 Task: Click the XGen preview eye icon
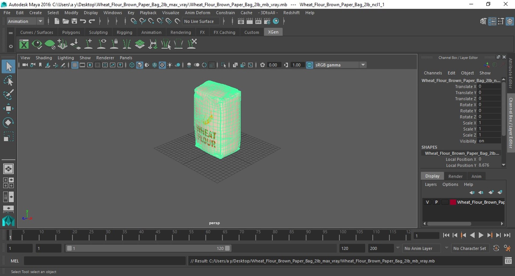tap(37, 44)
